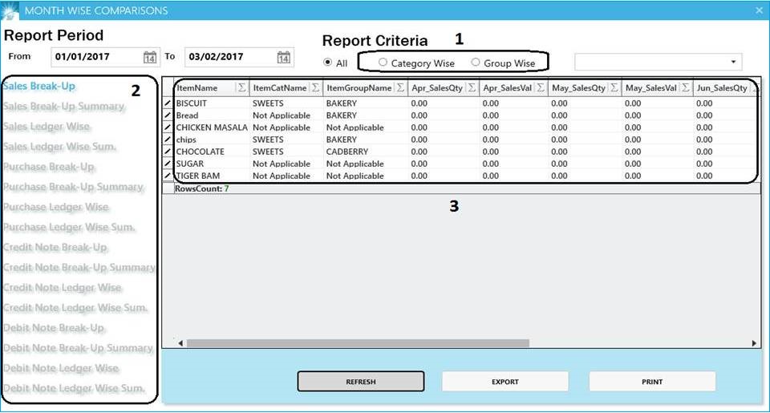Open Purchase Ledger Wise Sum. report
Image resolution: width=770 pixels, height=413 pixels.
point(69,227)
